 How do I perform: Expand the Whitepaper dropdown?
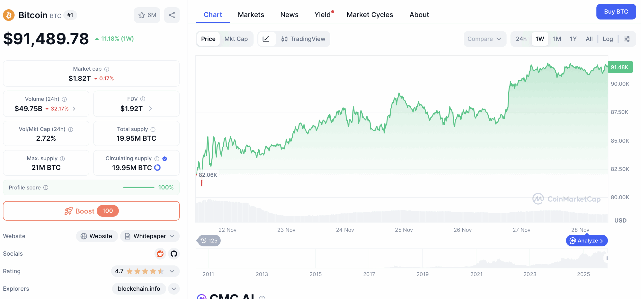[150, 236]
